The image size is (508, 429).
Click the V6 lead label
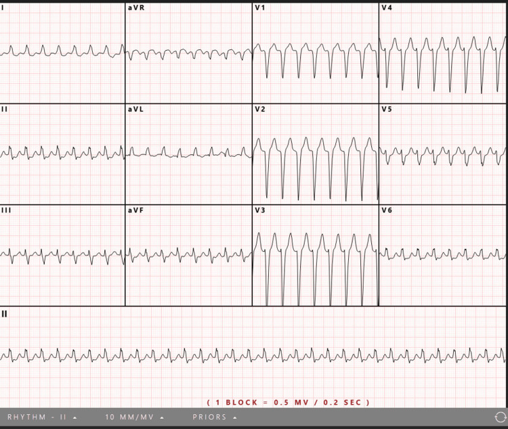click(387, 210)
